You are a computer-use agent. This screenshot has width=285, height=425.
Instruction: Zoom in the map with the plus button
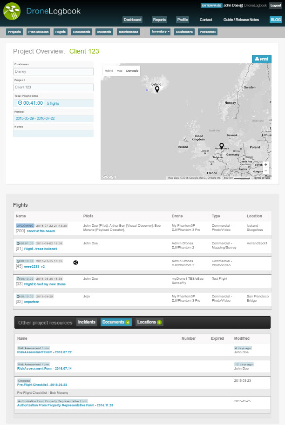point(266,164)
